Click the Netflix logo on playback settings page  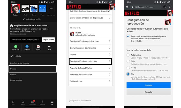pos(132,14)
